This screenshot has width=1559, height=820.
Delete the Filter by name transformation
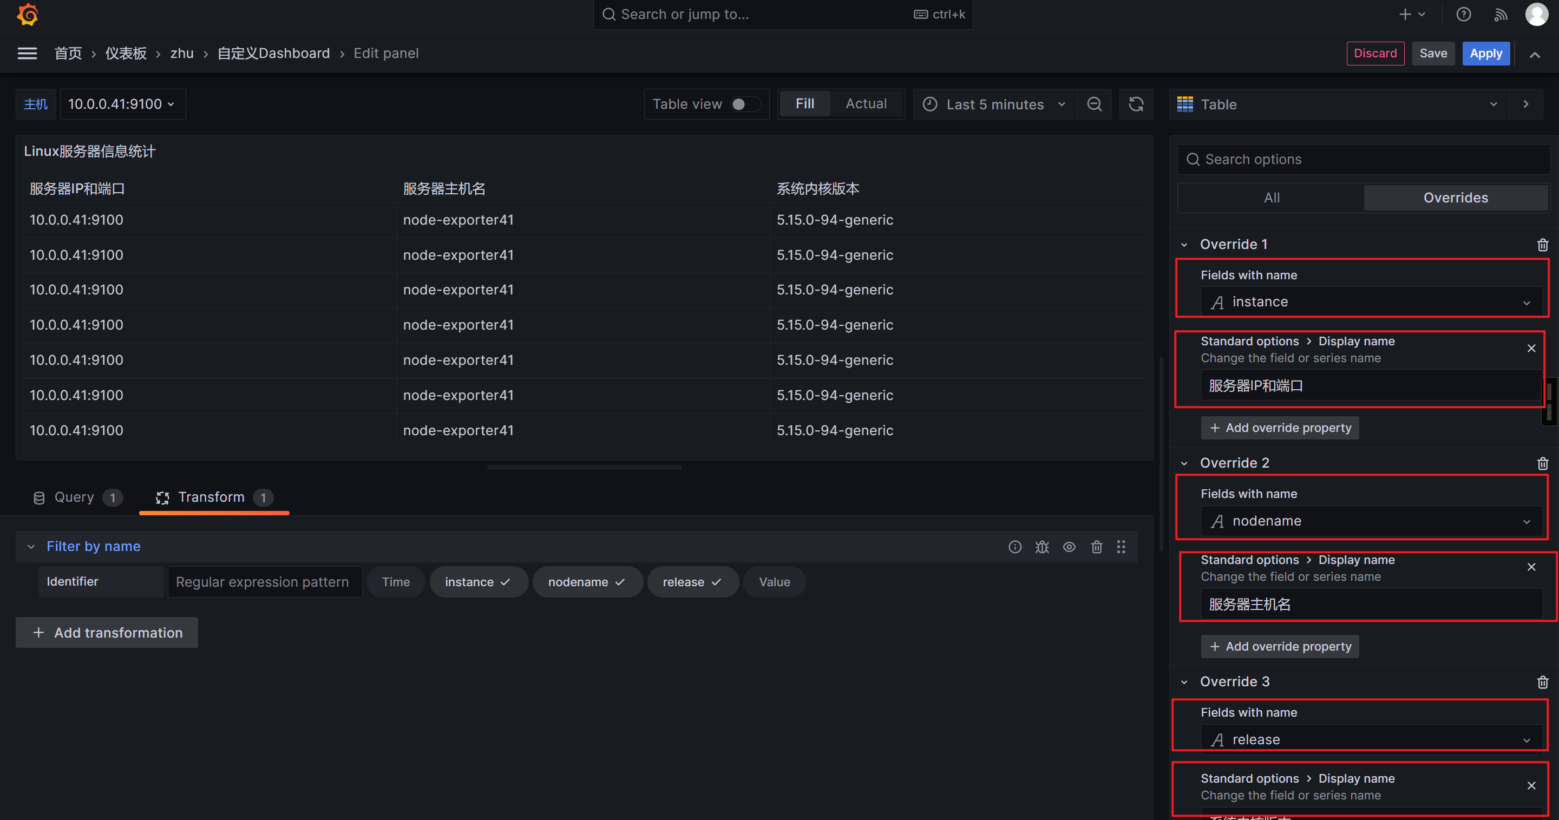click(1097, 547)
